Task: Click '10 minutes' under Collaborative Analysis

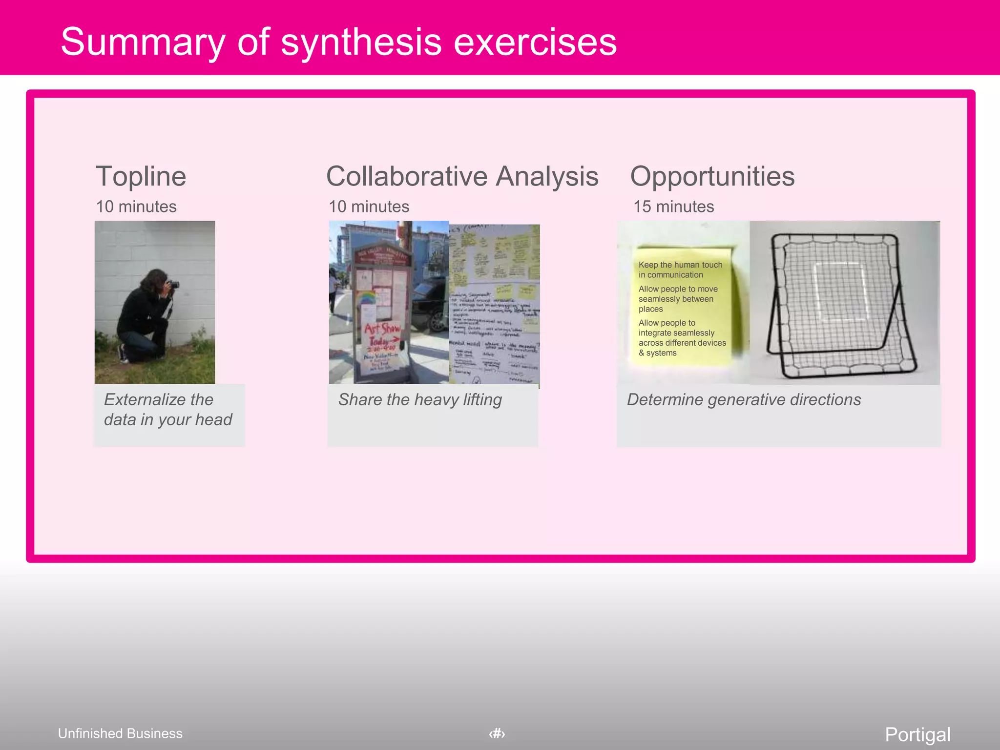Action: [x=369, y=207]
